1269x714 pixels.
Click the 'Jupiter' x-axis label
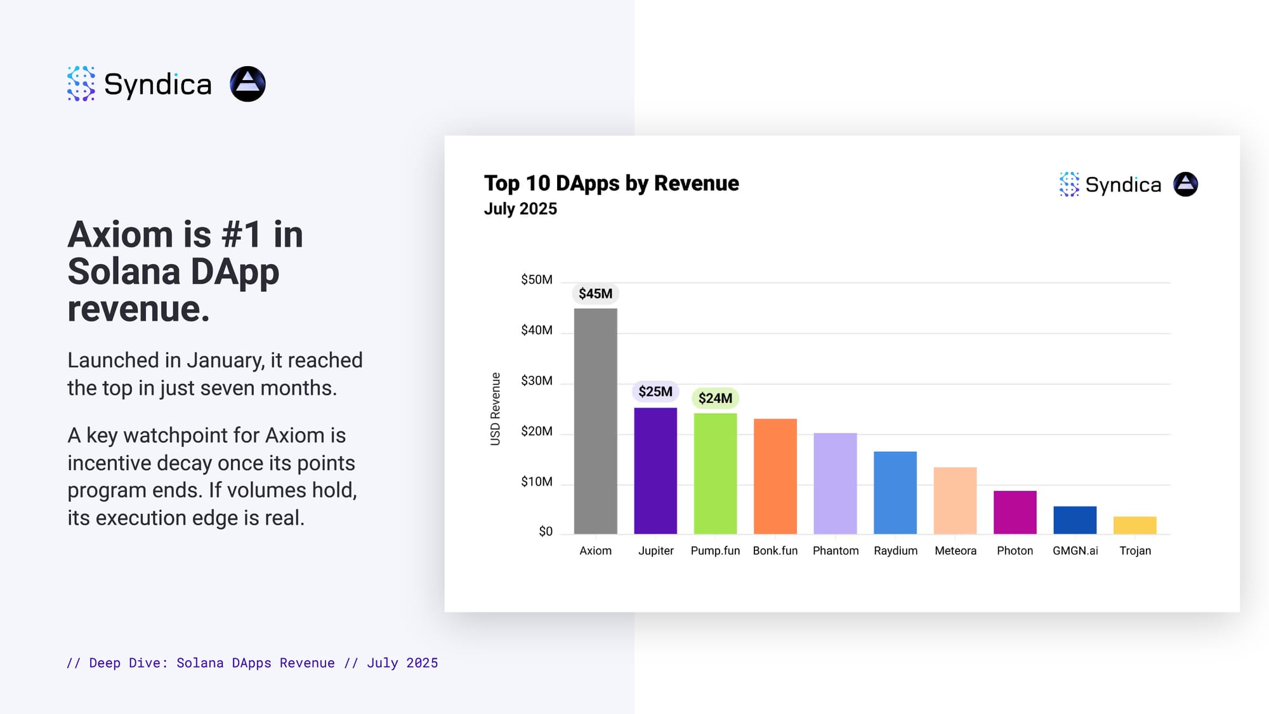[x=655, y=551]
